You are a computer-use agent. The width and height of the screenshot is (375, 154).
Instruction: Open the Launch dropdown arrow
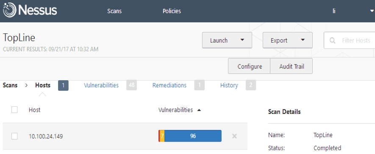coord(242,40)
